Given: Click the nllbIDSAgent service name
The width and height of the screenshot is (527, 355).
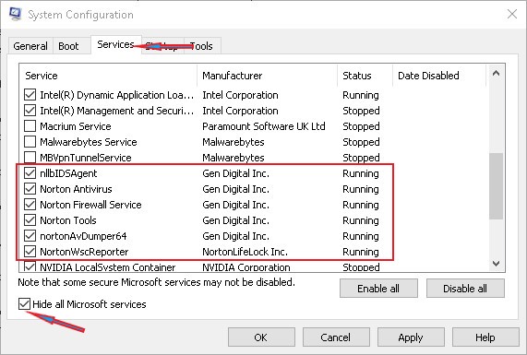Looking at the screenshot, I should 68,173.
